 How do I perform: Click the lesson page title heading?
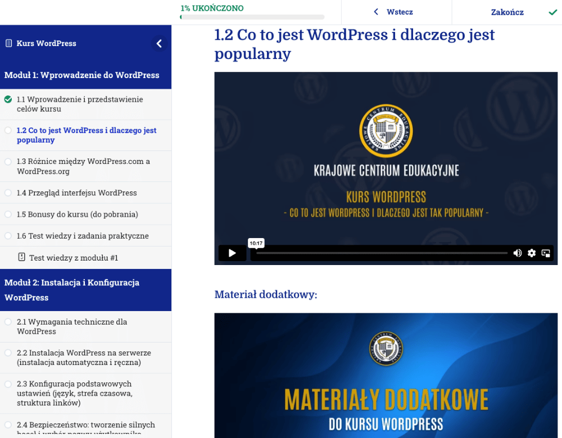coord(354,44)
